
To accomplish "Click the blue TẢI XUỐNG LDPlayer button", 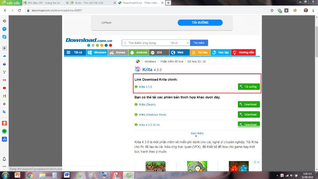I will 200,22.
